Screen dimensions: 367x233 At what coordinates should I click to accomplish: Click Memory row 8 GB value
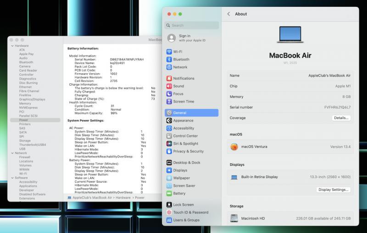pyautogui.click(x=346, y=97)
